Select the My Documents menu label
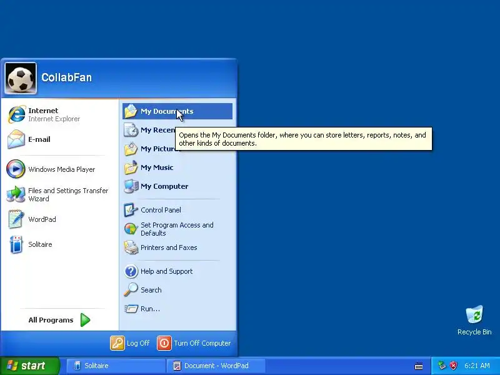500x375 pixels. [x=167, y=111]
